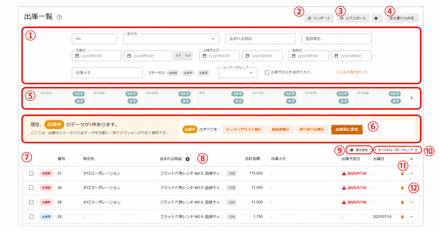This screenshot has height=233, width=440.
Task: Select the 12/17(水) day card
Action: click(274, 98)
